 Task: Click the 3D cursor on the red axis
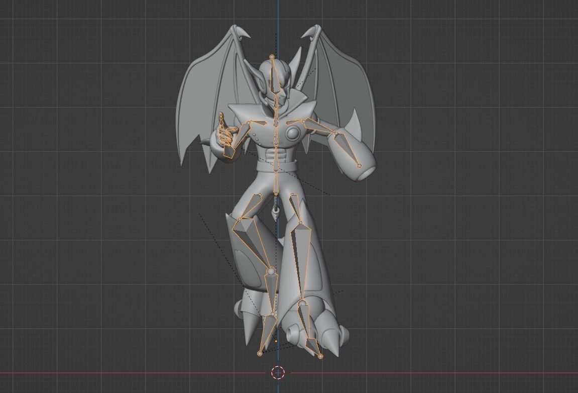click(278, 373)
